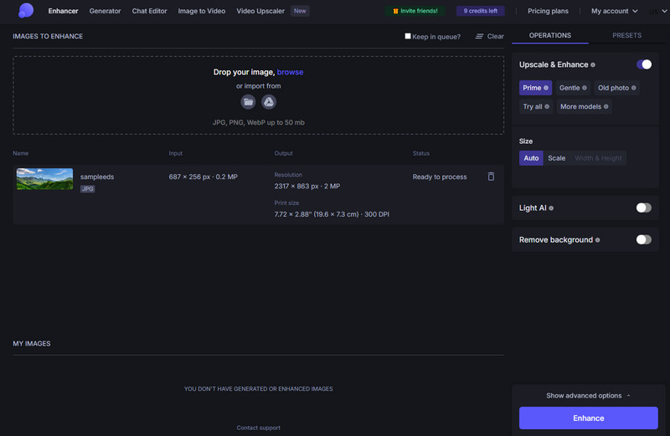Viewport: 670px width, 436px height.
Task: Click info dot on Gentle model
Action: point(585,88)
